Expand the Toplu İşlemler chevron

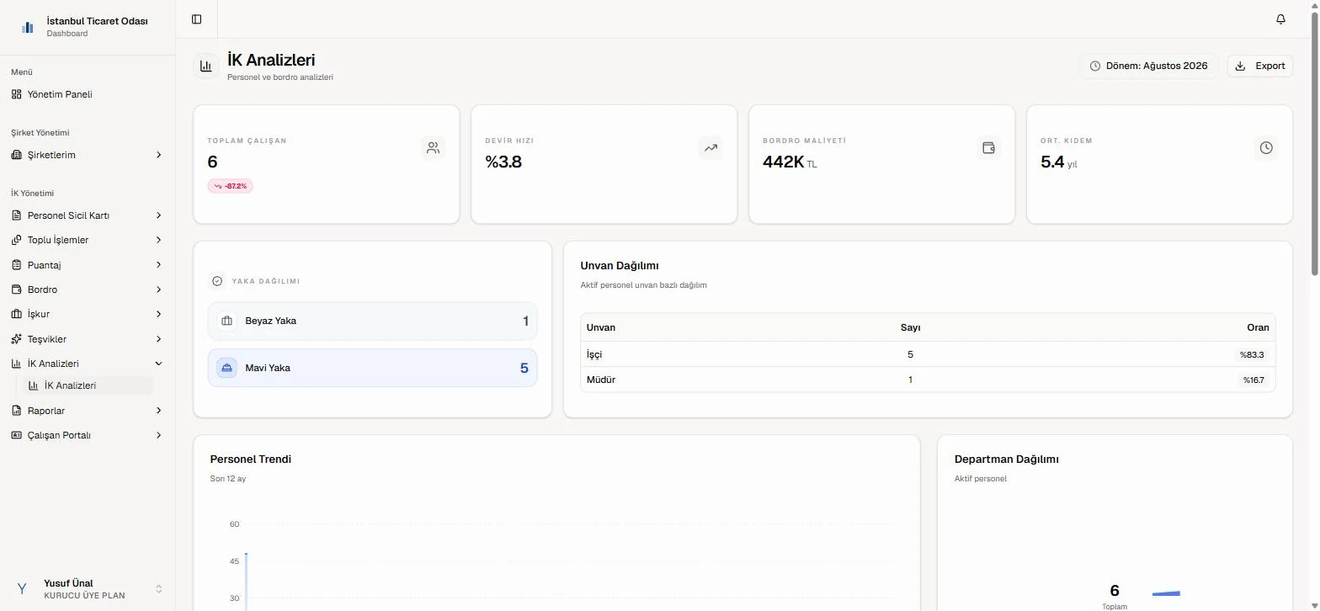pyautogui.click(x=158, y=240)
